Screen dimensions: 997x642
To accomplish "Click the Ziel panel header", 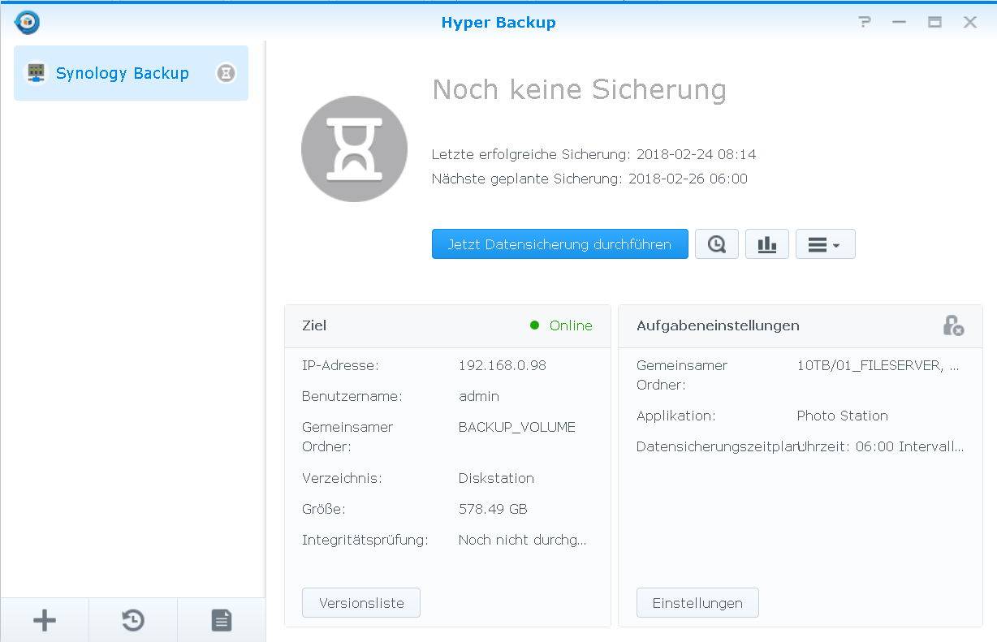I will click(x=447, y=325).
